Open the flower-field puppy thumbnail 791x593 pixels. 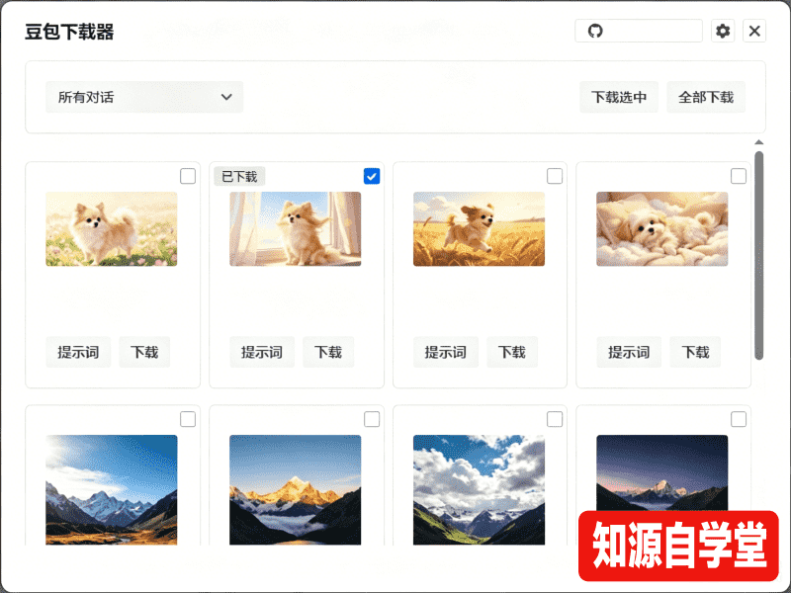pyautogui.click(x=112, y=229)
